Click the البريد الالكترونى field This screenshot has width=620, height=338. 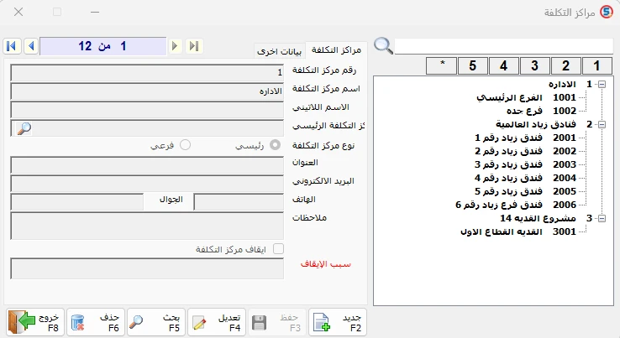[x=147, y=184]
